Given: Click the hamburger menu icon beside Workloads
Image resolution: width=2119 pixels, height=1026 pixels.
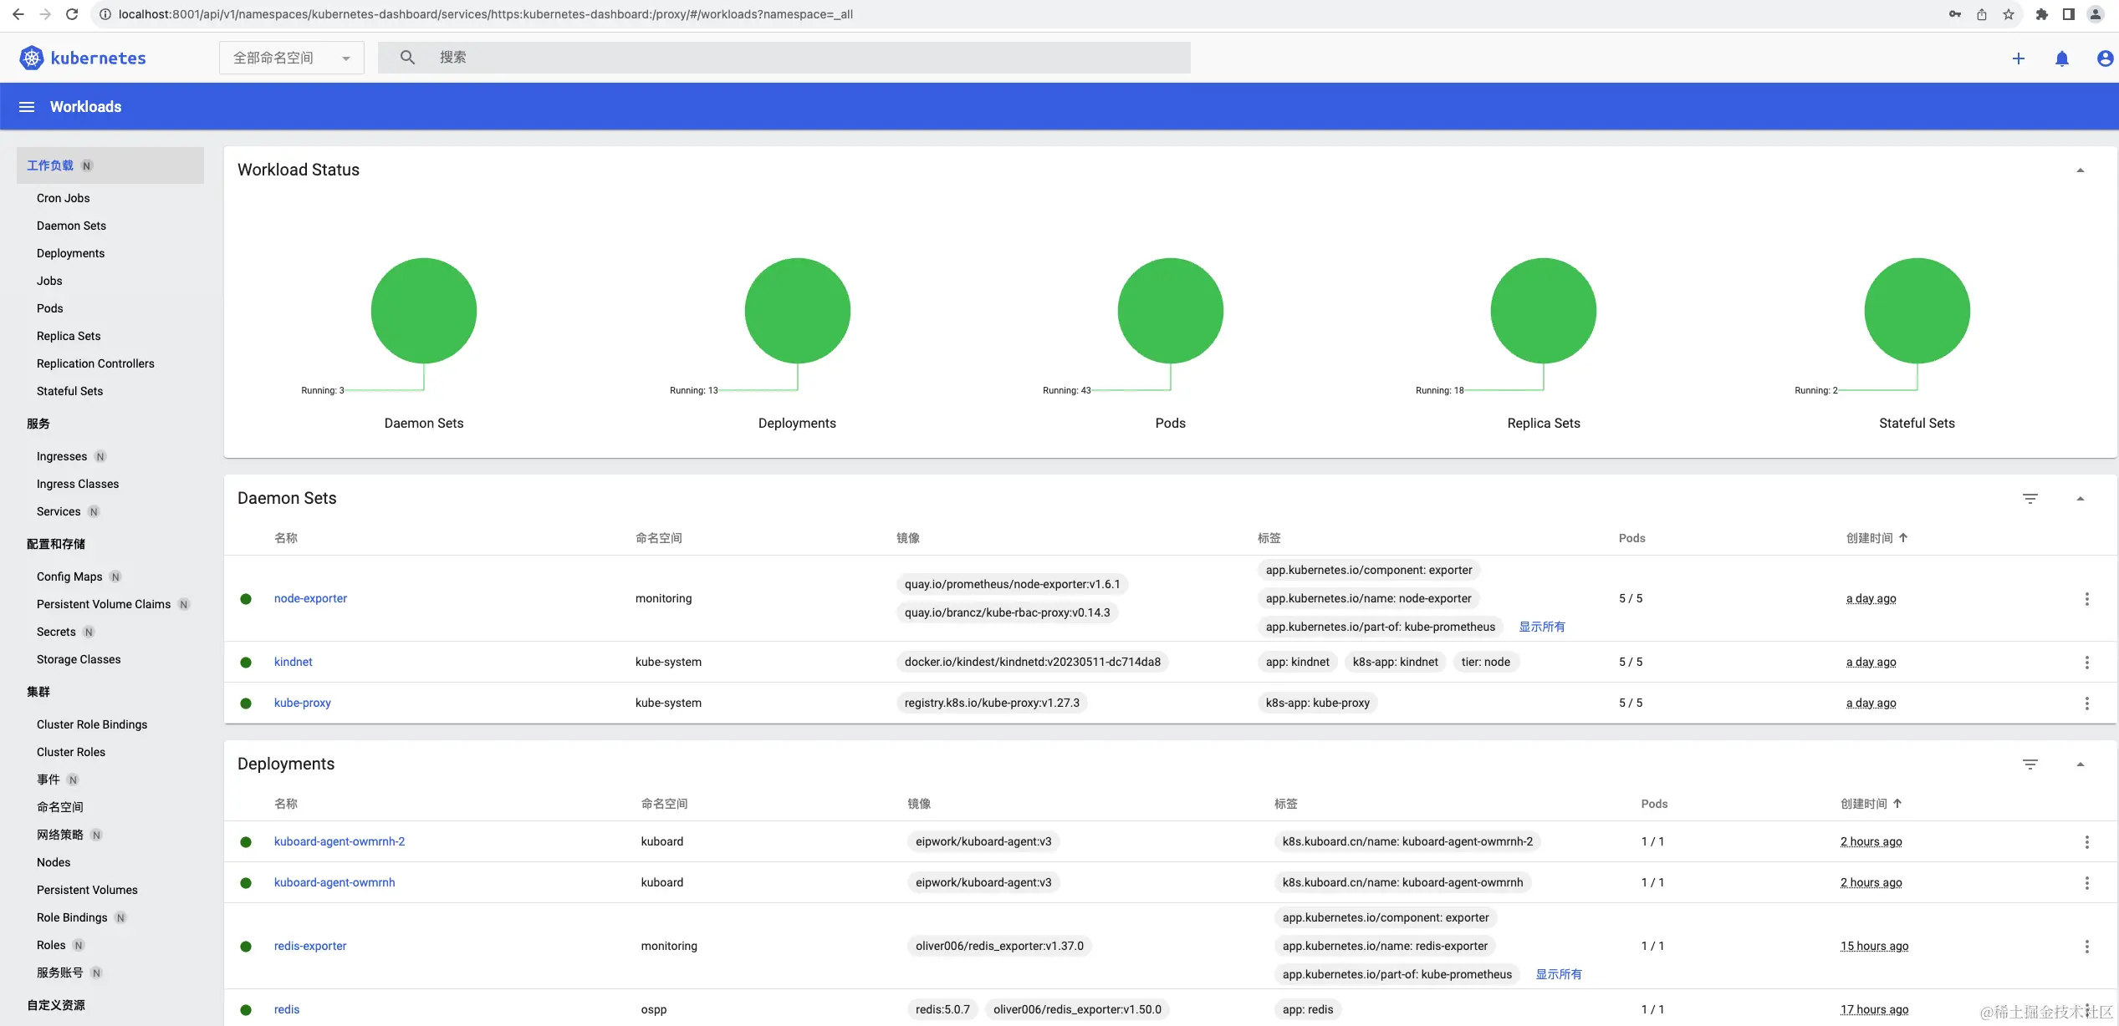Looking at the screenshot, I should pyautogui.click(x=27, y=107).
